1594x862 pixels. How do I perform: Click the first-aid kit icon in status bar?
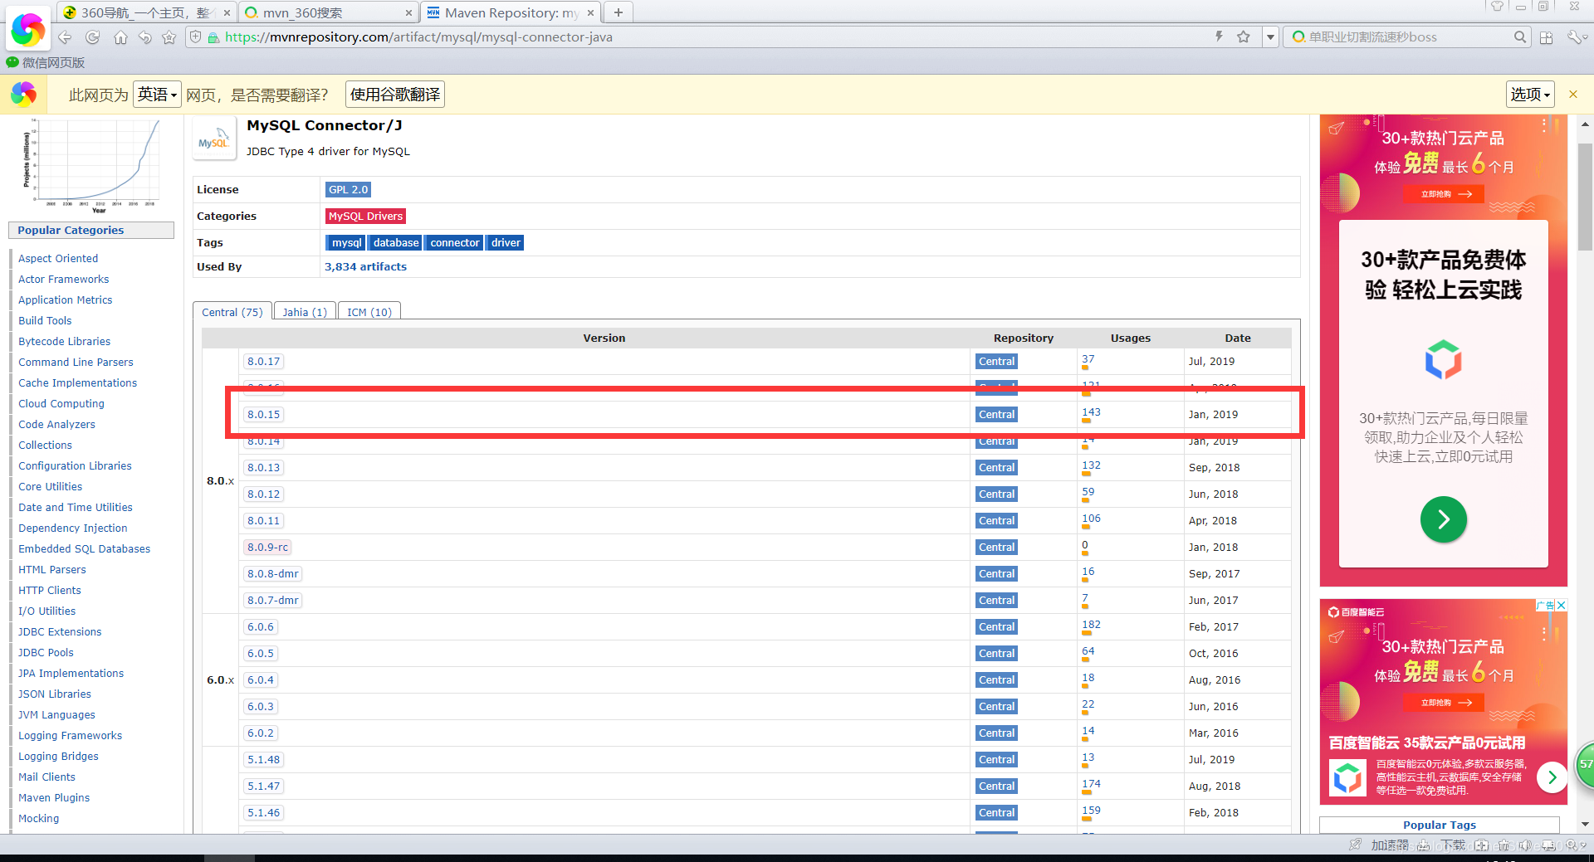(1481, 845)
